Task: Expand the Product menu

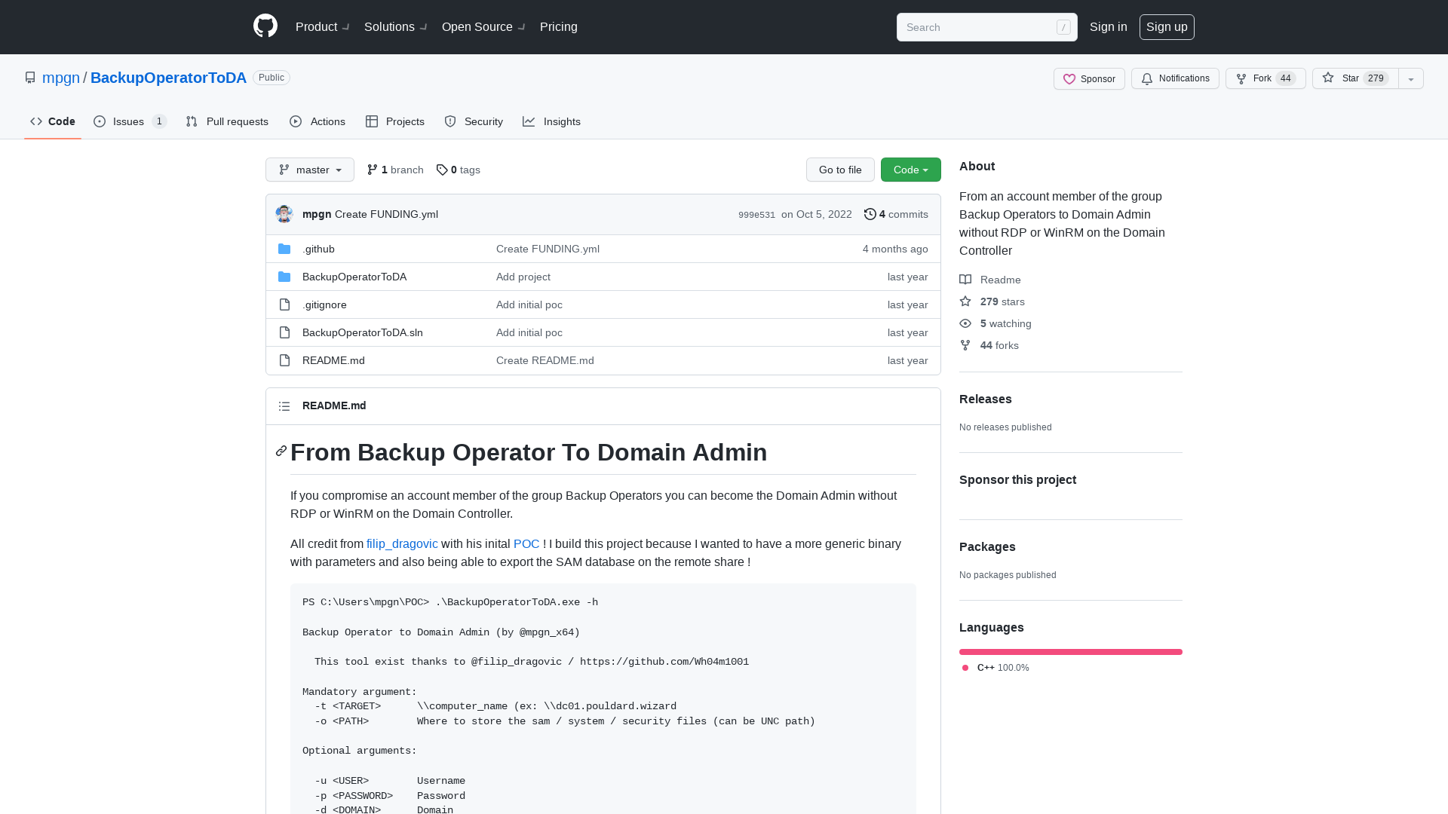Action: 323,26
